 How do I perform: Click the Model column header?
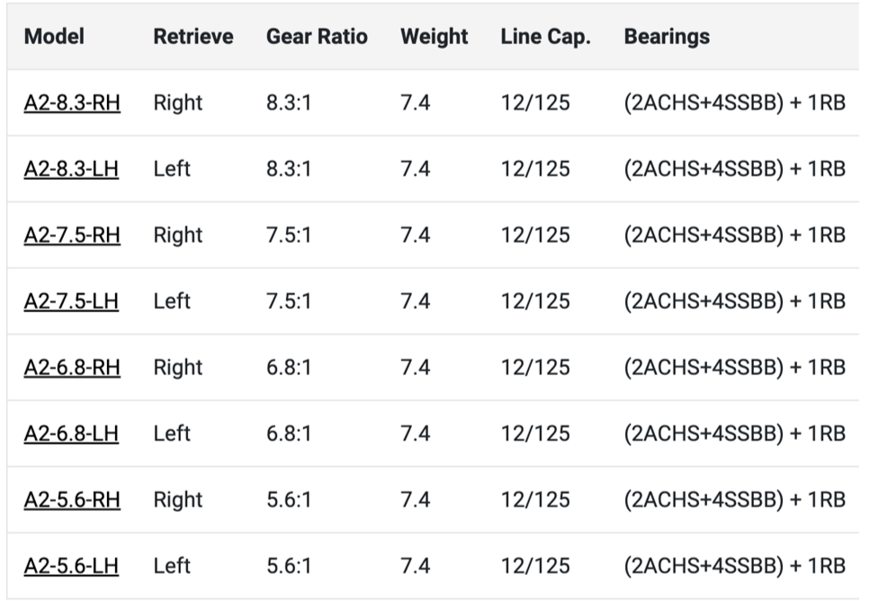54,37
